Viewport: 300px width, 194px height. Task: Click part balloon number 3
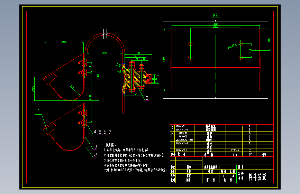click(x=96, y=147)
